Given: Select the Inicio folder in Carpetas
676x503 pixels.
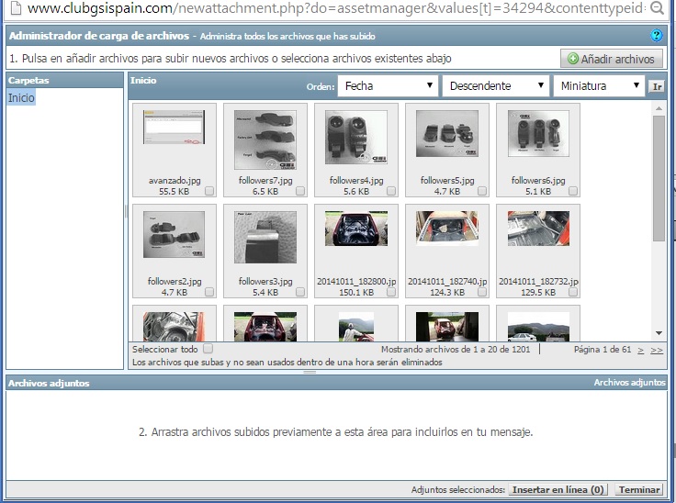Looking at the screenshot, I should pyautogui.click(x=21, y=98).
